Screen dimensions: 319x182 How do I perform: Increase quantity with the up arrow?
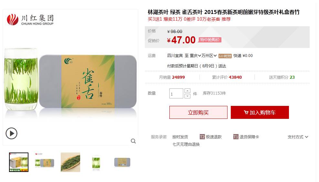click(x=187, y=91)
